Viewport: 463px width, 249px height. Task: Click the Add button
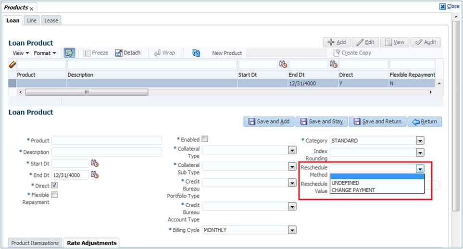click(x=337, y=42)
